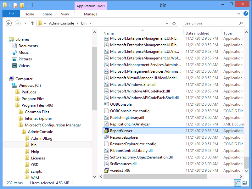Click the OOBConsole application icon
The height and width of the screenshot is (189, 252).
tap(106, 104)
